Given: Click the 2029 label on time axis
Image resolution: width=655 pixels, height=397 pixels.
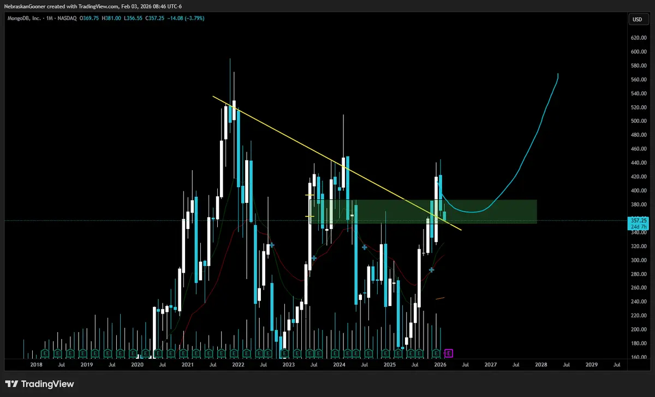Looking at the screenshot, I should pyautogui.click(x=591, y=364).
